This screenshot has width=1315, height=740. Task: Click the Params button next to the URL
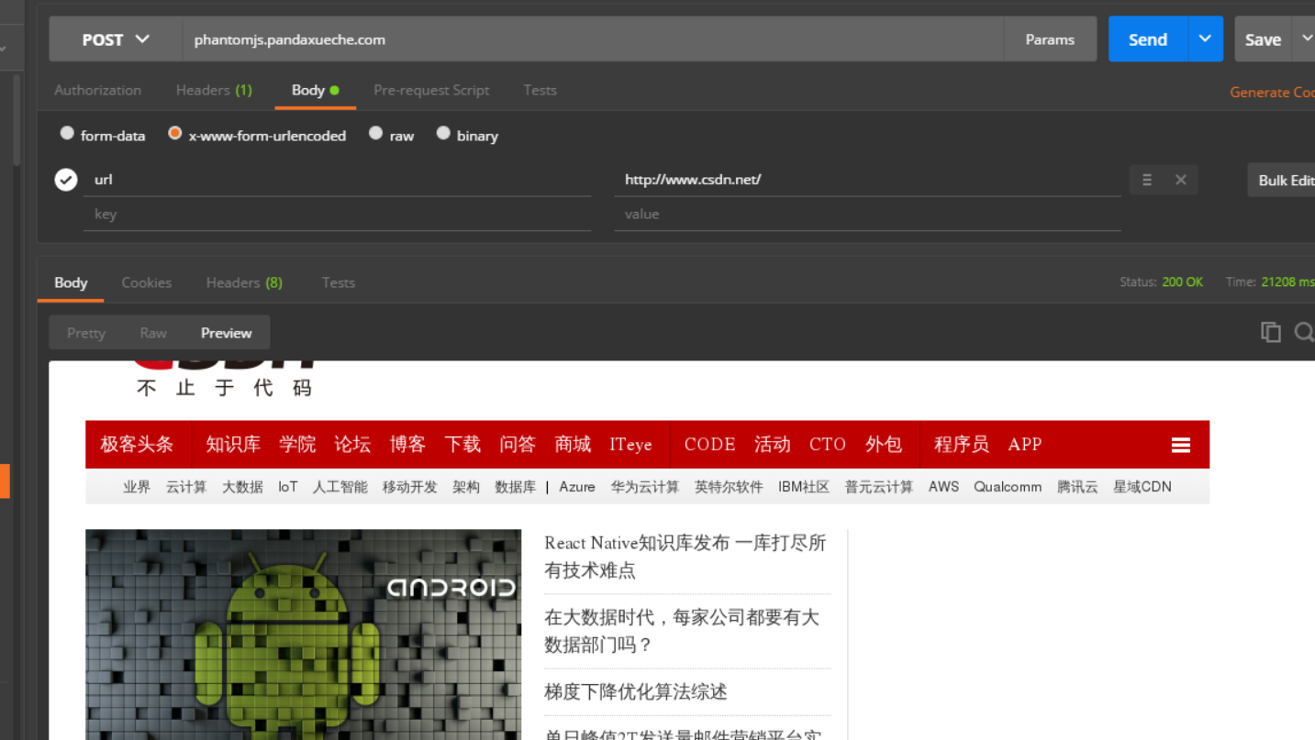(1049, 39)
